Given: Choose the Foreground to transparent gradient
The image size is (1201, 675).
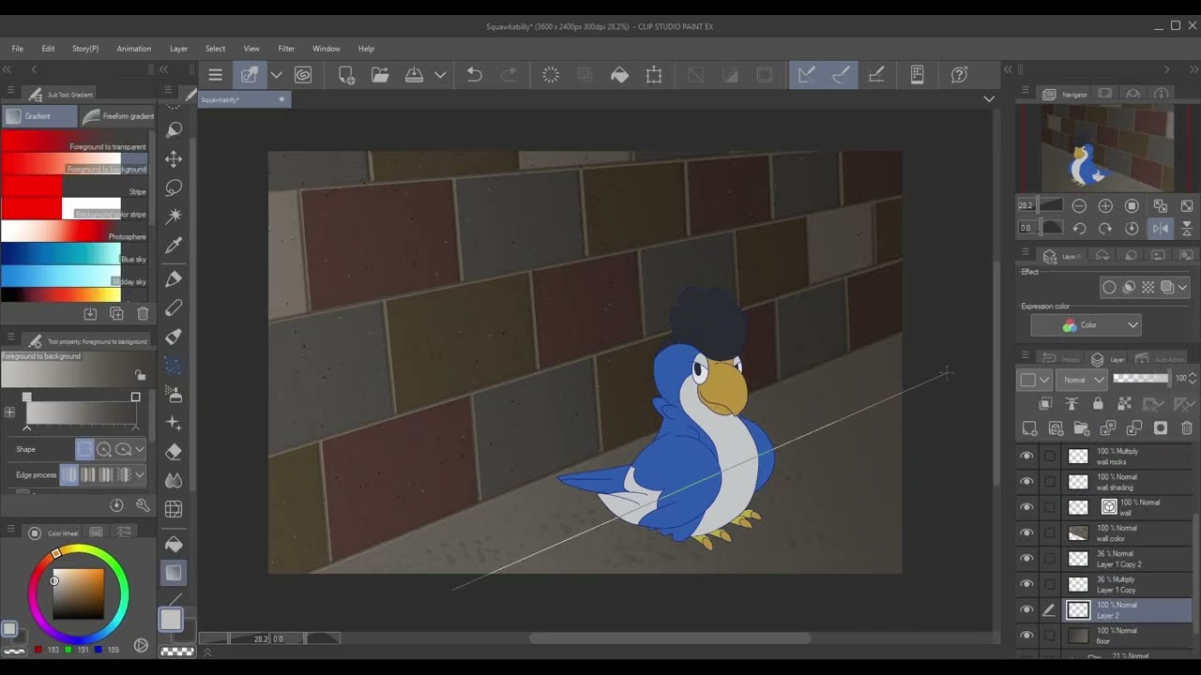Looking at the screenshot, I should pyautogui.click(x=75, y=142).
